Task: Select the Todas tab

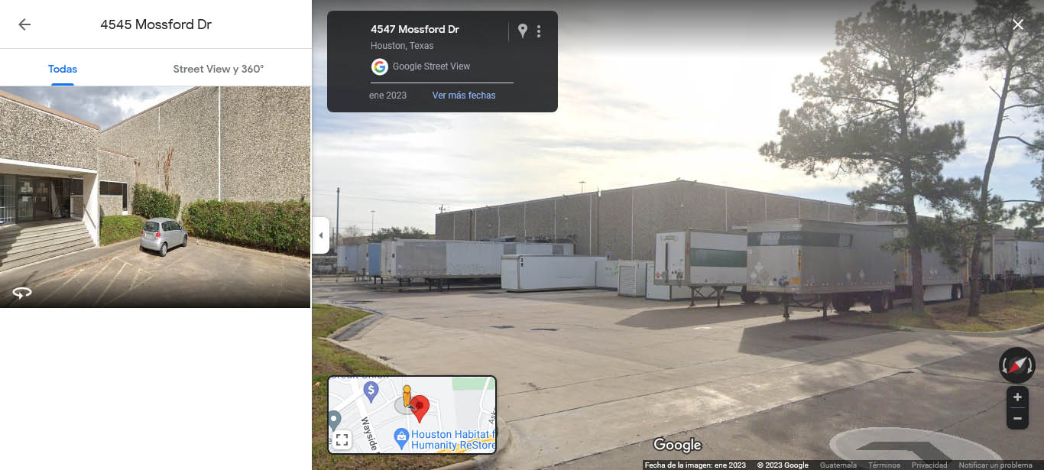Action: click(x=63, y=69)
